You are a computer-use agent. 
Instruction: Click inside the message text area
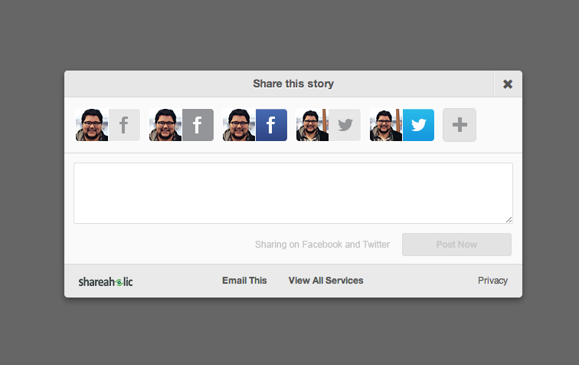point(293,193)
